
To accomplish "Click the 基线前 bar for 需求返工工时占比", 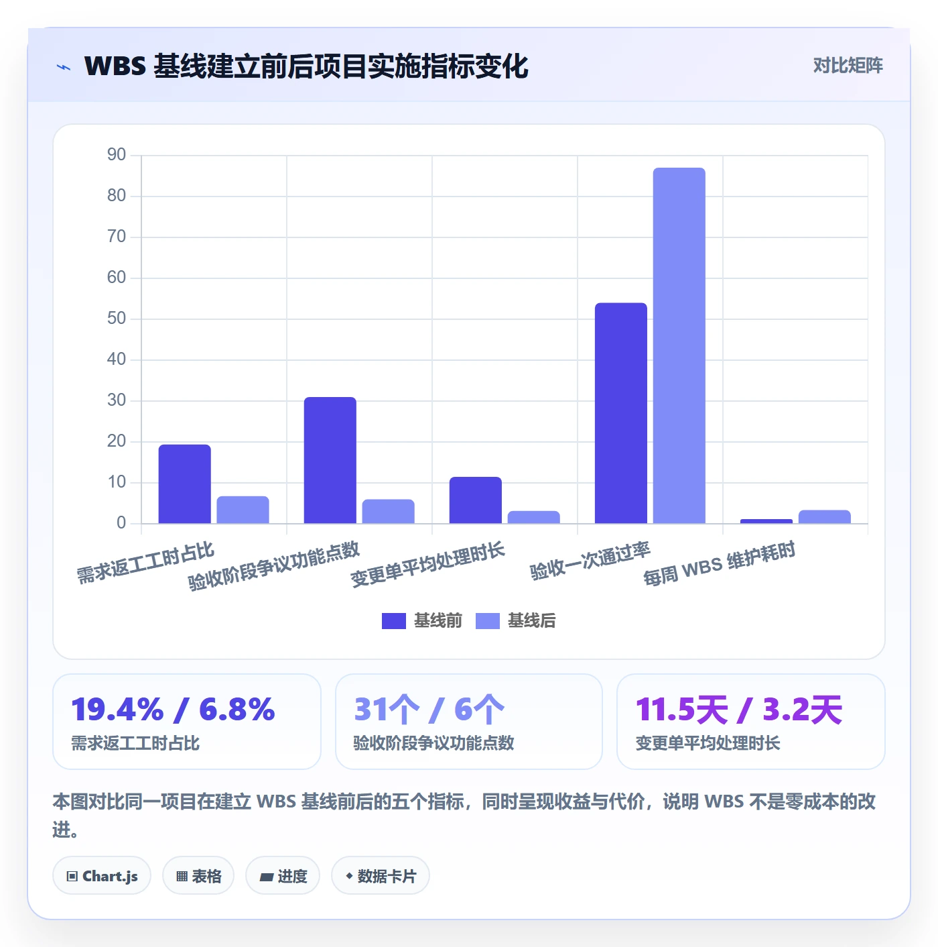I will 185,484.
